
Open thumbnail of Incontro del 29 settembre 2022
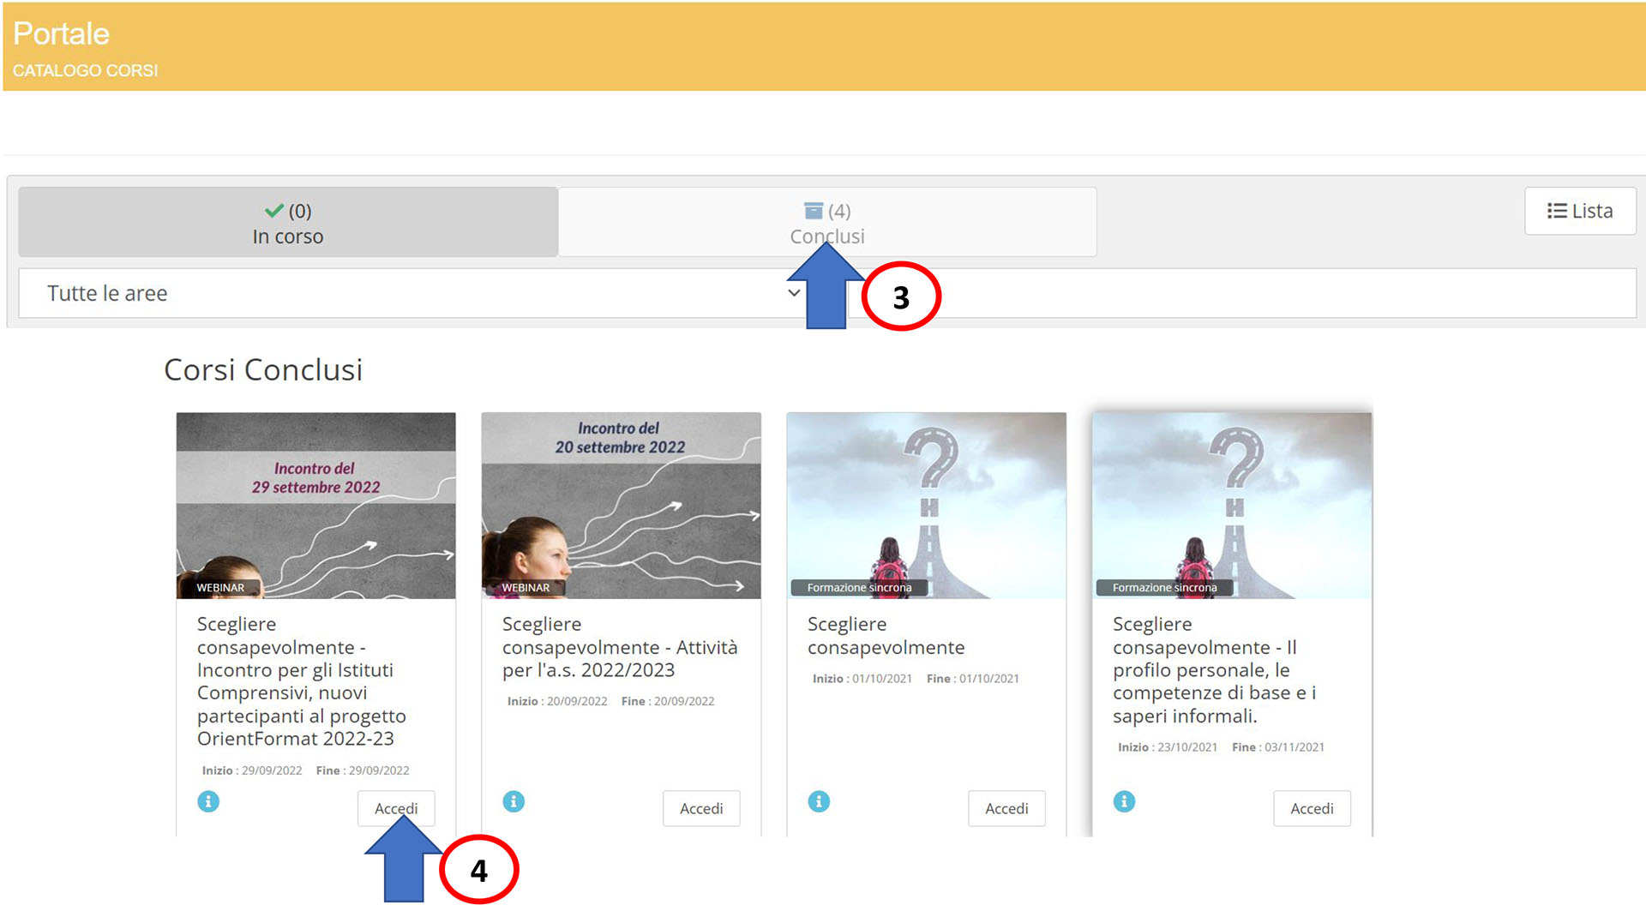315,506
